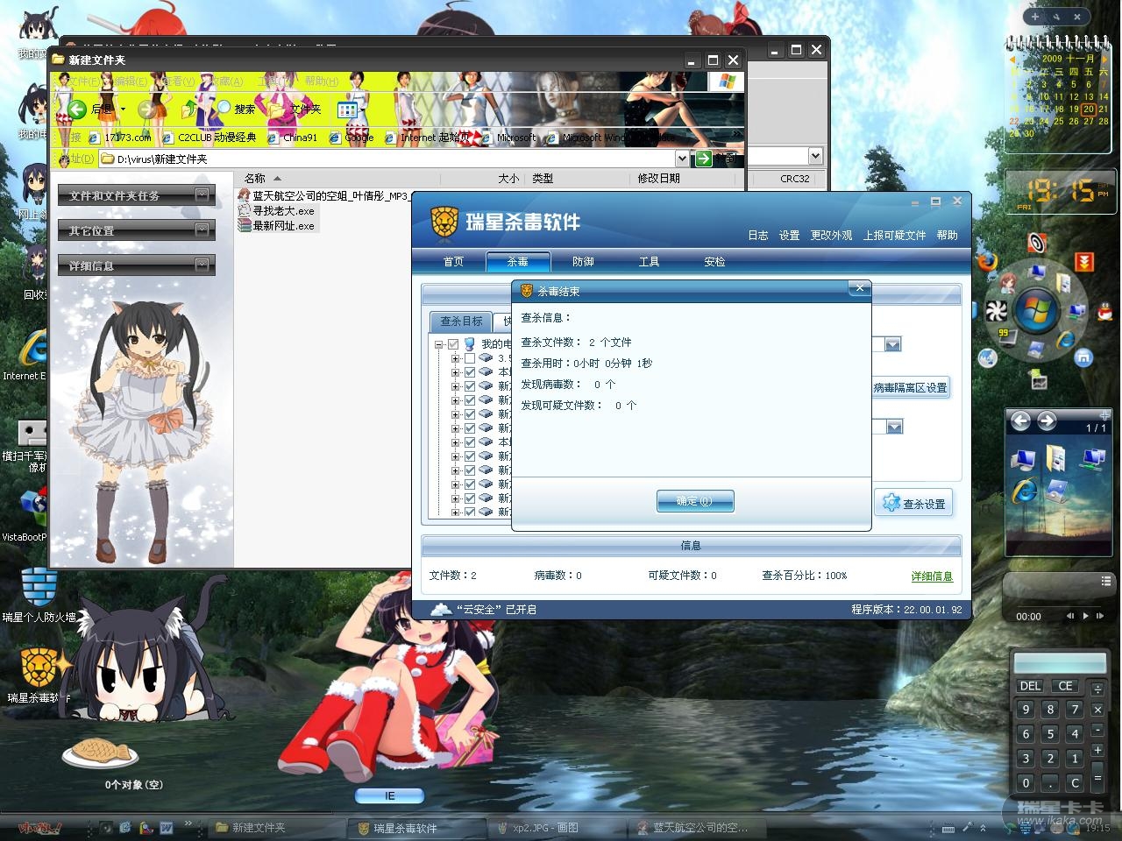Switch to the 杀毒 tab
1122x841 pixels.
coord(517,262)
